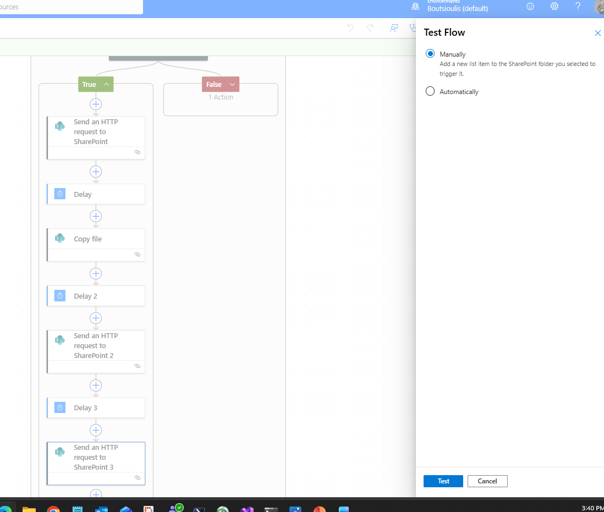The height and width of the screenshot is (512, 604).
Task: Expand the False branch chevron
Action: (232, 84)
